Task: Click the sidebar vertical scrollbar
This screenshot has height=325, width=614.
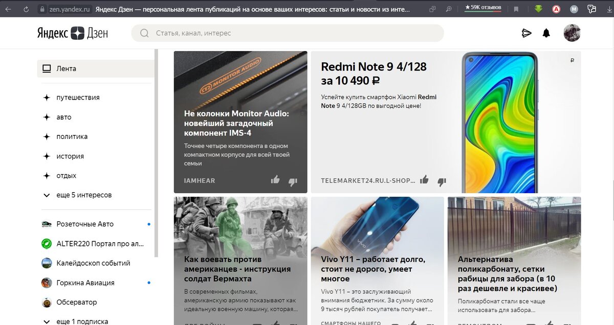Action: click(x=156, y=153)
